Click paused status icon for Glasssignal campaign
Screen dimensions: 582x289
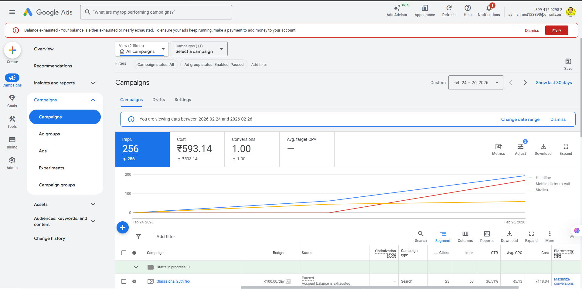(134, 281)
